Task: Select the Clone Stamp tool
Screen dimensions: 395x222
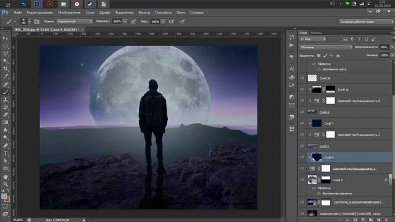Action: pos(6,99)
